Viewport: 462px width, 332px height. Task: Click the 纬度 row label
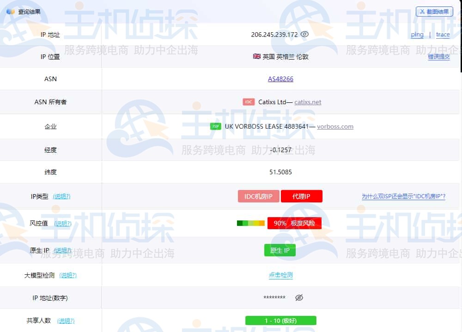[x=50, y=172]
